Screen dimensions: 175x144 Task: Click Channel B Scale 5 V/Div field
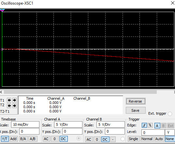pyautogui.click(x=110, y=124)
